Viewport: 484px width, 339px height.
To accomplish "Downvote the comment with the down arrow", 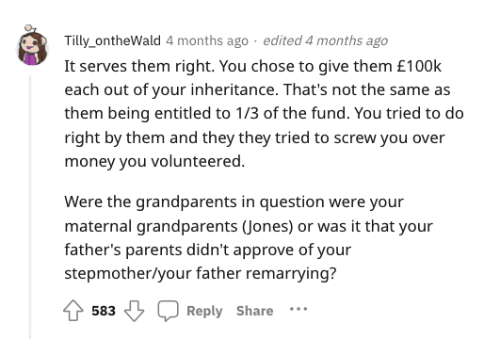I will (x=134, y=311).
